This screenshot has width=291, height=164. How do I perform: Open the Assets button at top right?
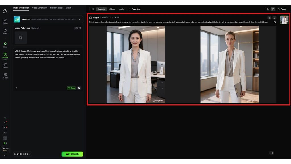click(282, 9)
